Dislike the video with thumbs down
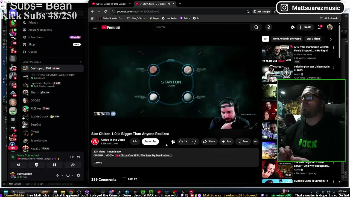350x197 pixels. pyautogui.click(x=194, y=141)
